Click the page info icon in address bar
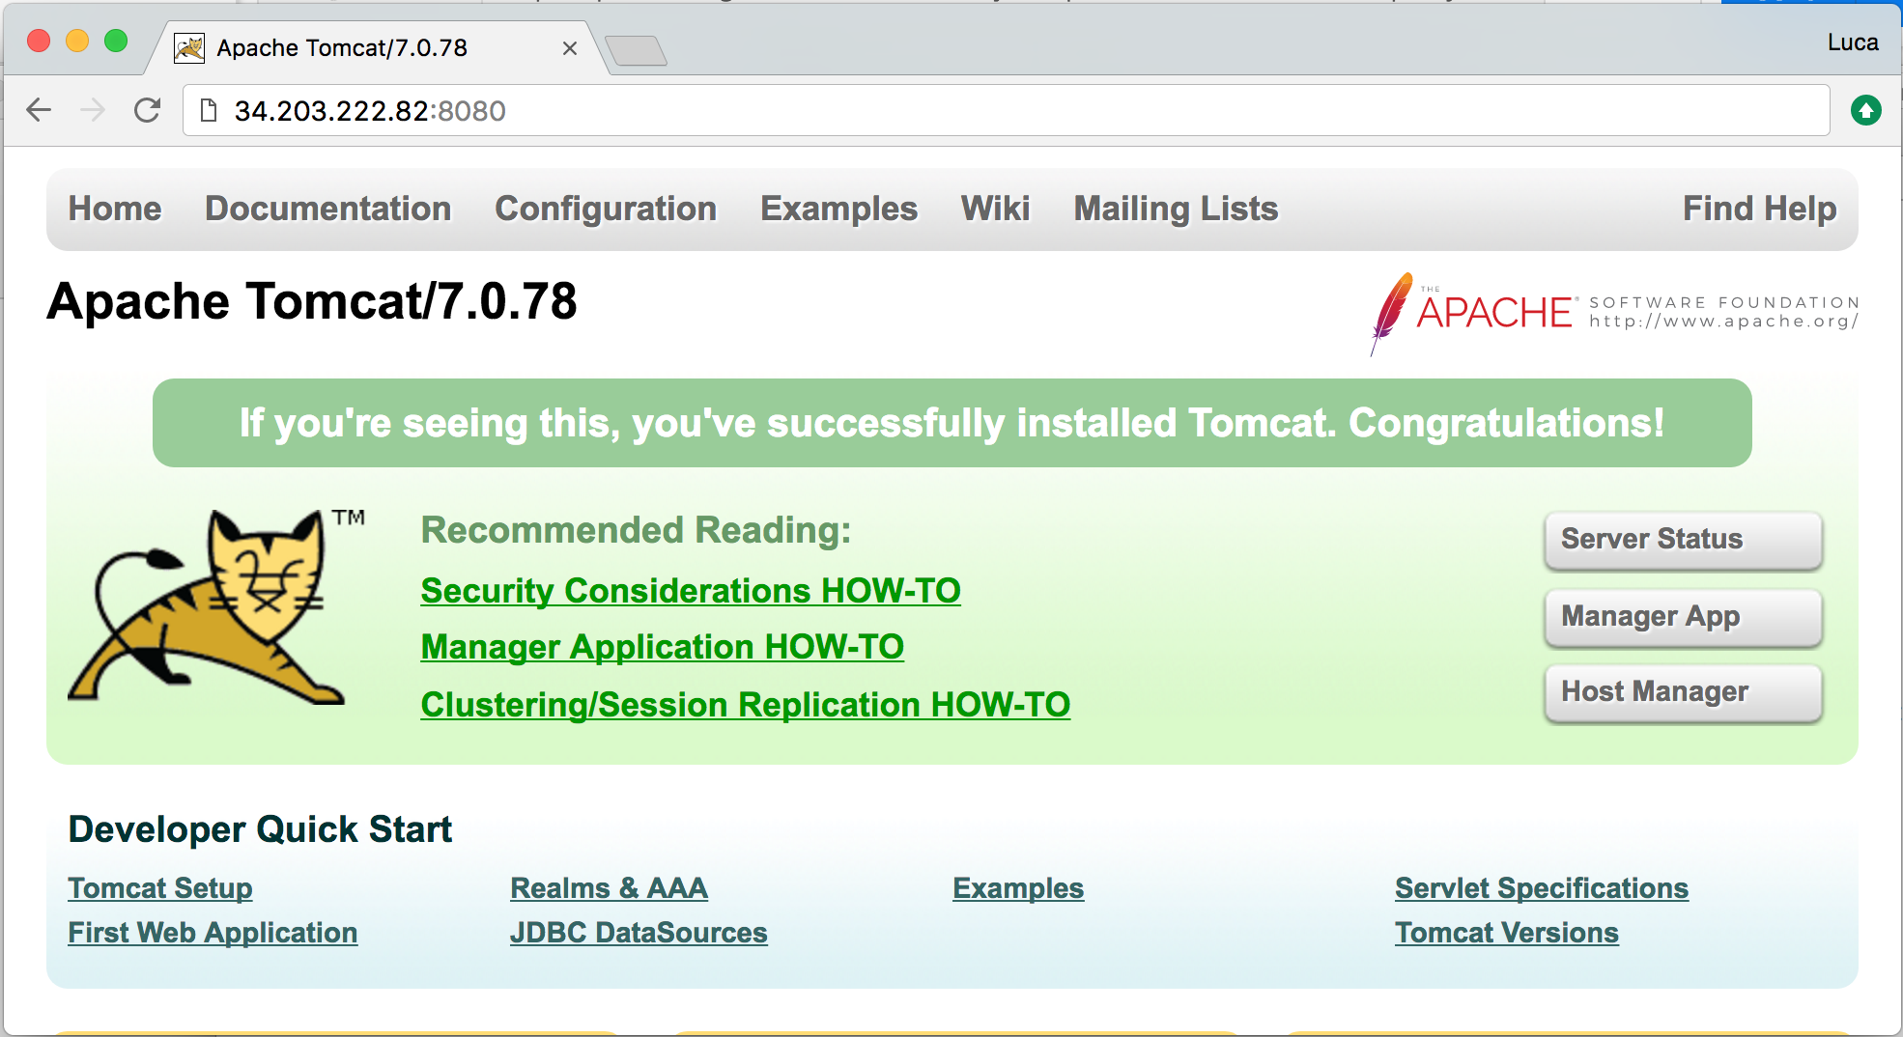Viewport: 1903px width, 1037px height. (208, 110)
